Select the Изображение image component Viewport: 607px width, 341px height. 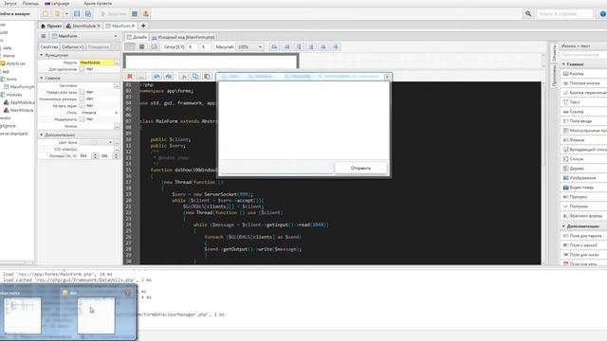pos(584,178)
